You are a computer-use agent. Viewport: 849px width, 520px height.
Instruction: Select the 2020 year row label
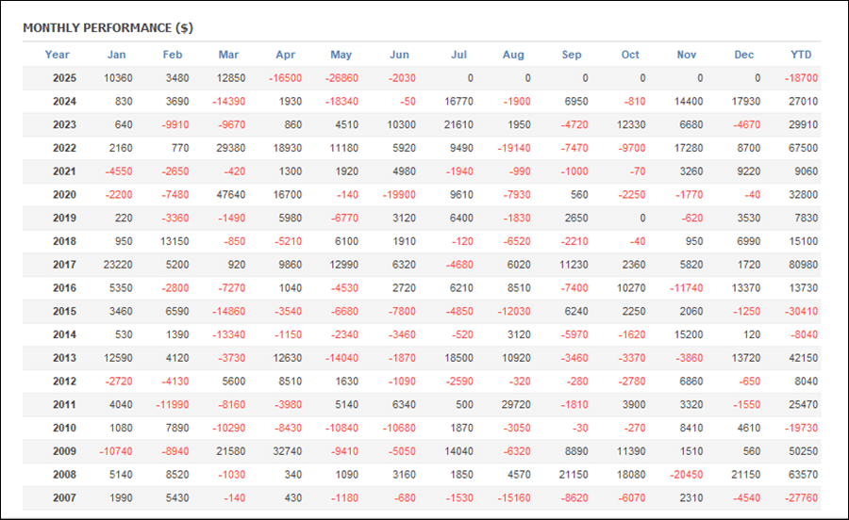coord(64,195)
